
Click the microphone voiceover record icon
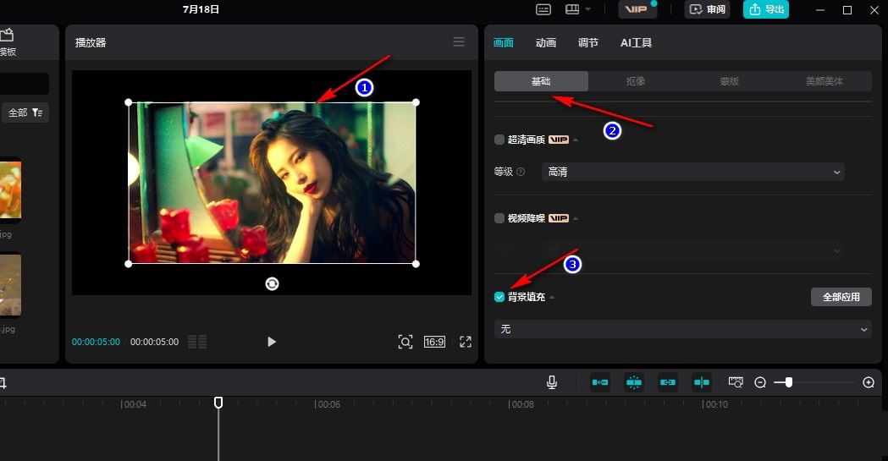tap(552, 382)
